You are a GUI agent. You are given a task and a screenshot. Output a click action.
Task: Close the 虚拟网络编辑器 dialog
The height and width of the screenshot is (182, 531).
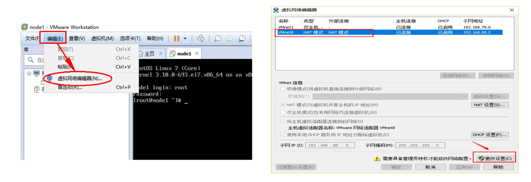click(512, 10)
